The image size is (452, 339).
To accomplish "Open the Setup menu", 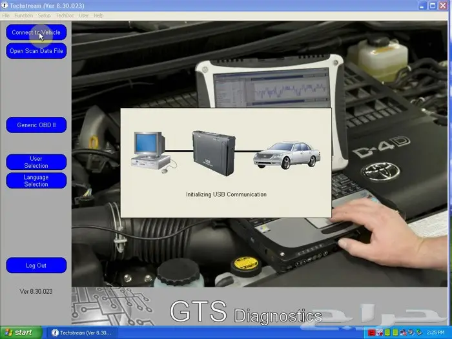I will coord(44,15).
